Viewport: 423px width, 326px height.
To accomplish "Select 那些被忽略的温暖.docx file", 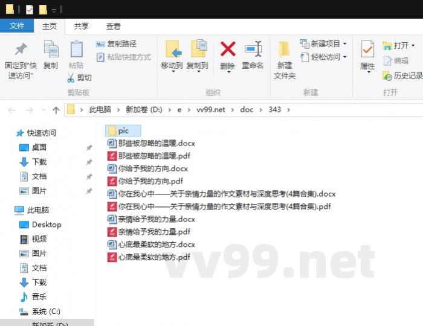I will coord(151,143).
